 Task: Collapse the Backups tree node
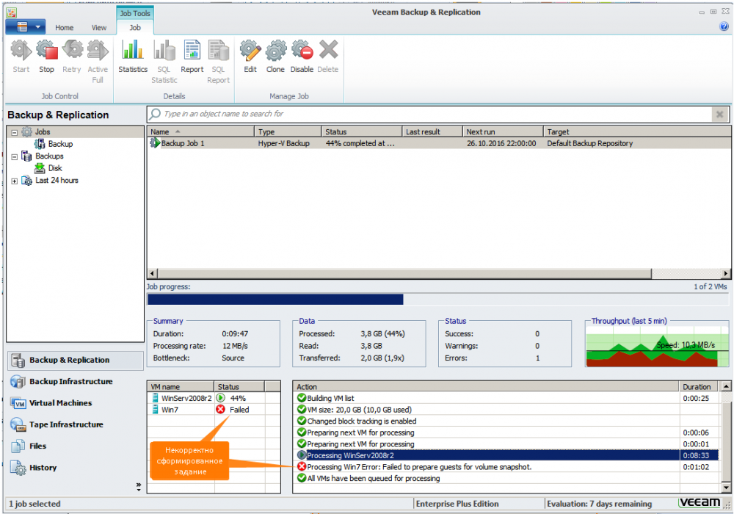15,156
